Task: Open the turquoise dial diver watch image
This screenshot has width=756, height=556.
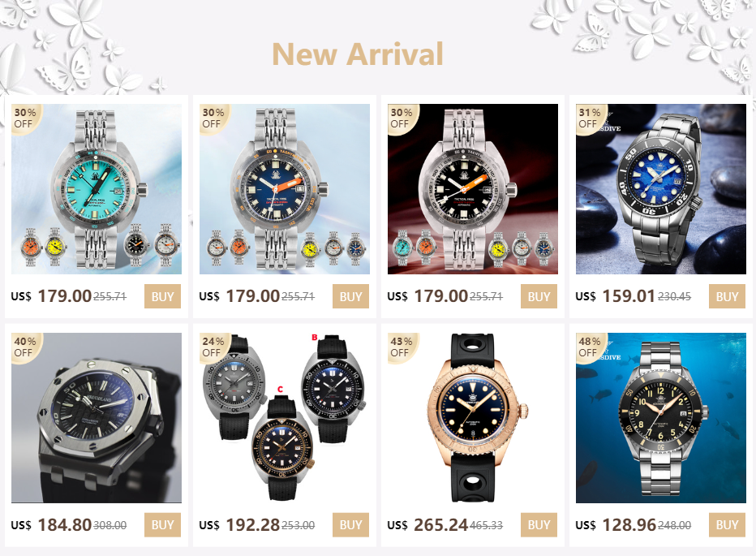Action: click(x=97, y=189)
